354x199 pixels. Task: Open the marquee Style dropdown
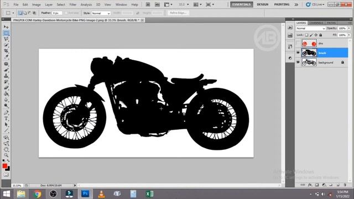coord(101,13)
